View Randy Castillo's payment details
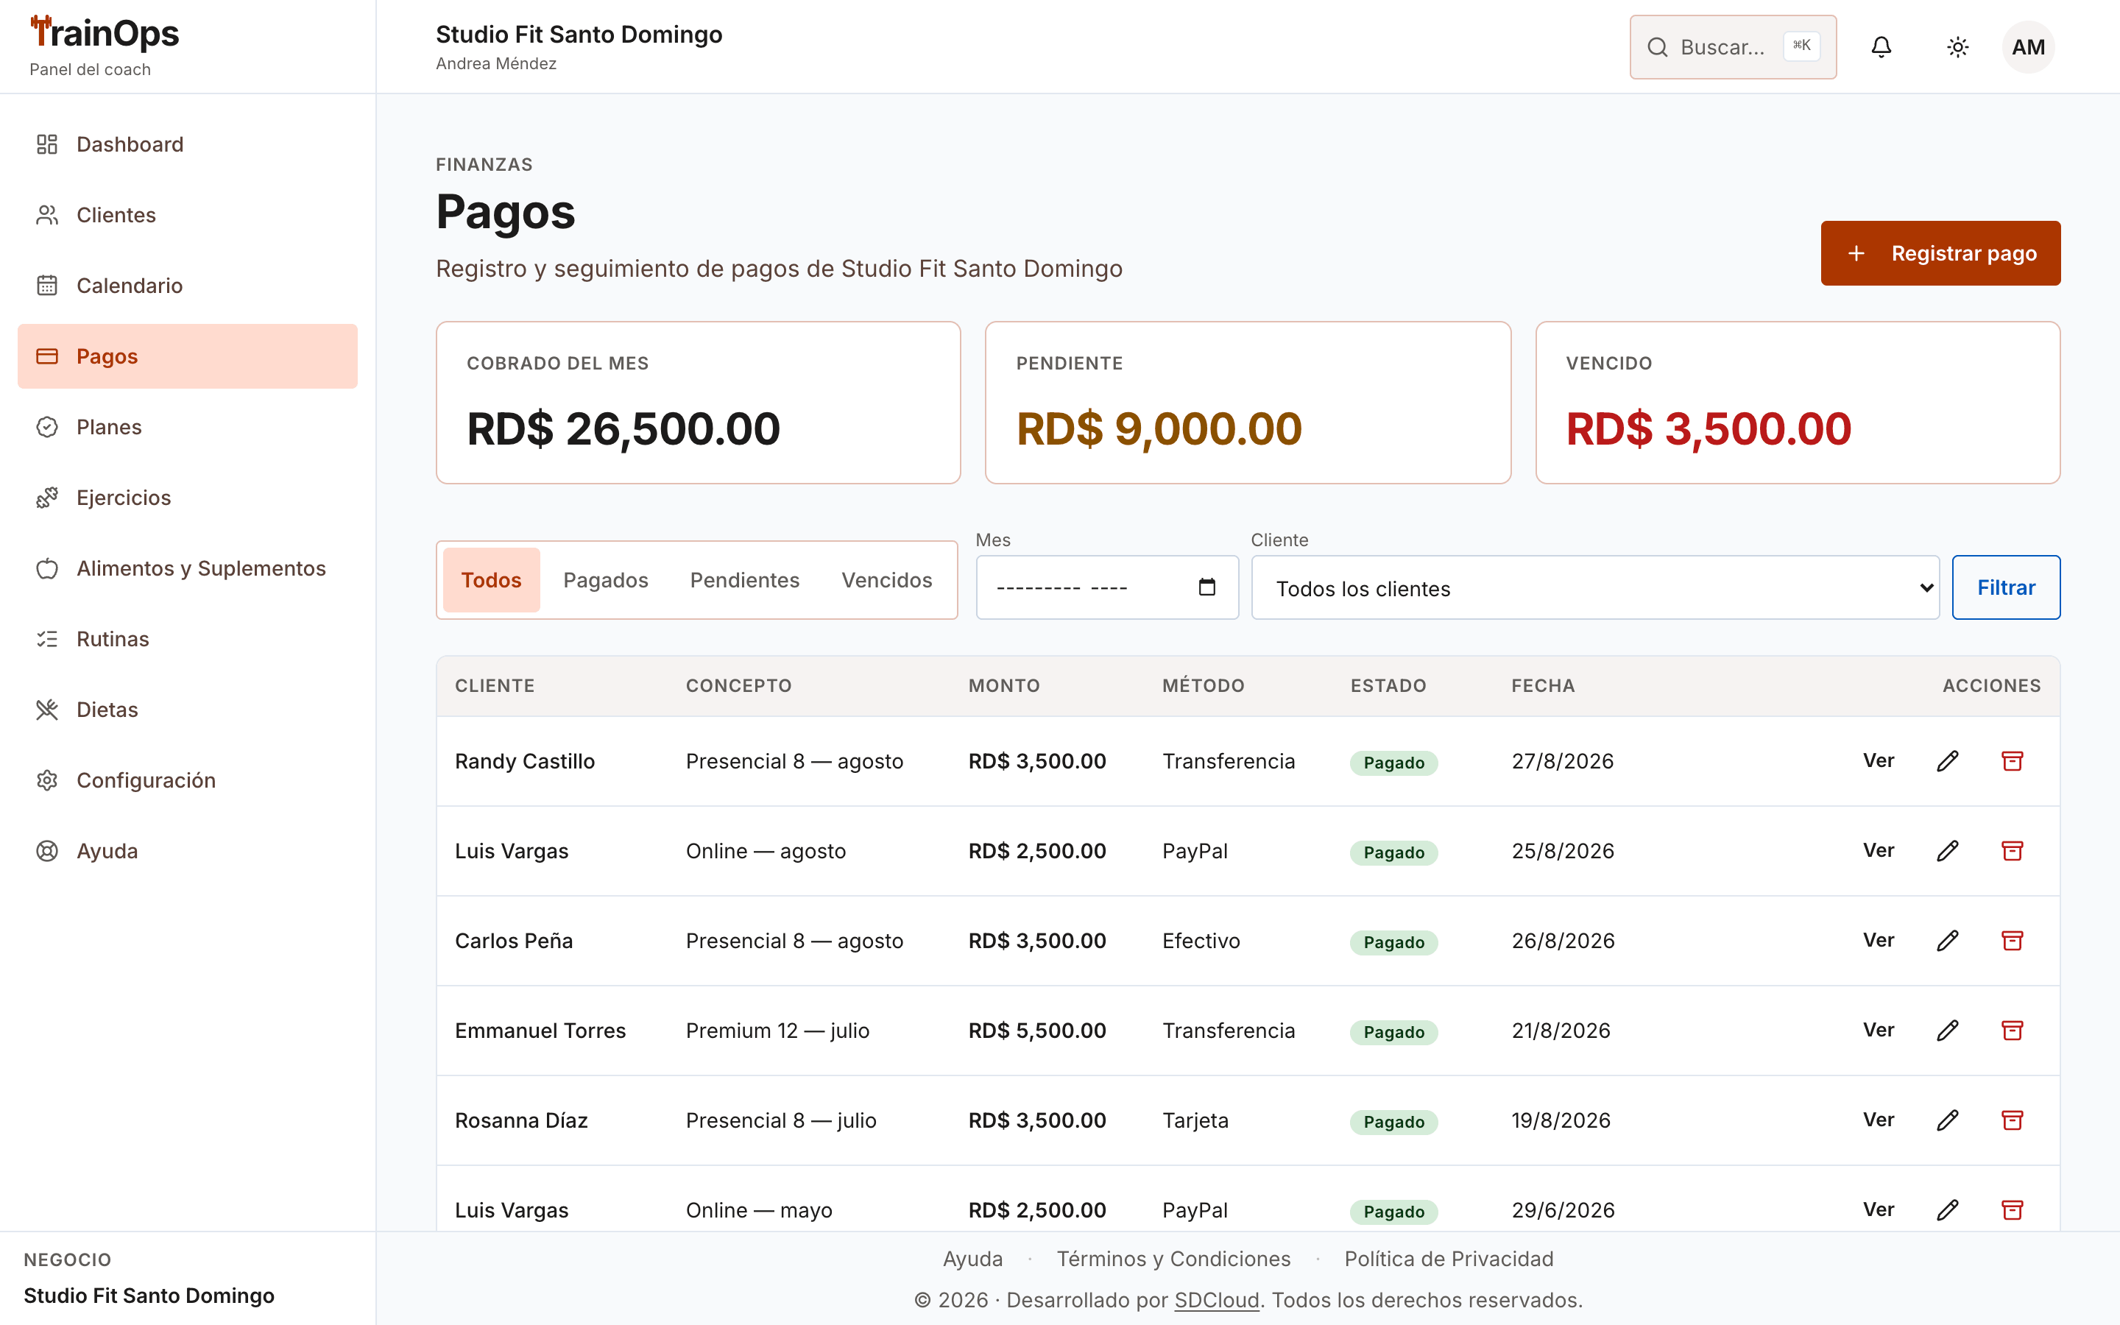Screen dimensions: 2120x1325 1879,760
